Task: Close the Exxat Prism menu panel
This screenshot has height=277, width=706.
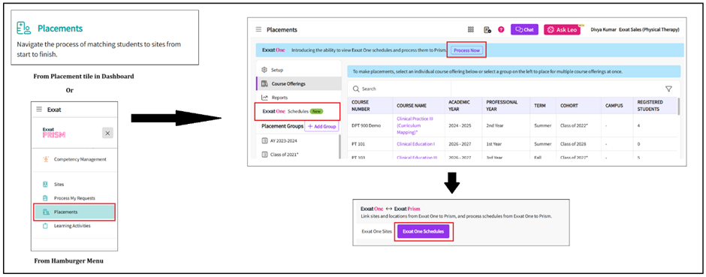Action: (x=107, y=133)
